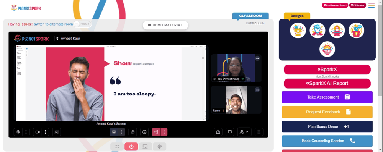383x152 pixels.
Task: Switch to the CURRICULUM tab
Action: [x=255, y=23]
